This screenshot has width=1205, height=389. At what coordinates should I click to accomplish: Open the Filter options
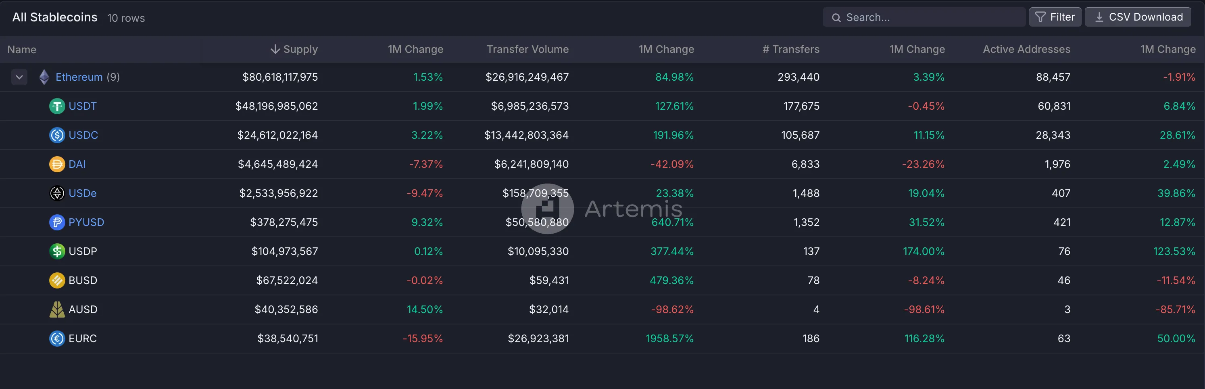pyautogui.click(x=1055, y=17)
